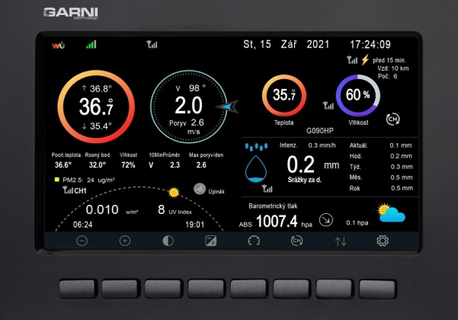This screenshot has width=458, height=320.
Task: Click the yellow lightning bolt icon
Action: tap(365, 60)
